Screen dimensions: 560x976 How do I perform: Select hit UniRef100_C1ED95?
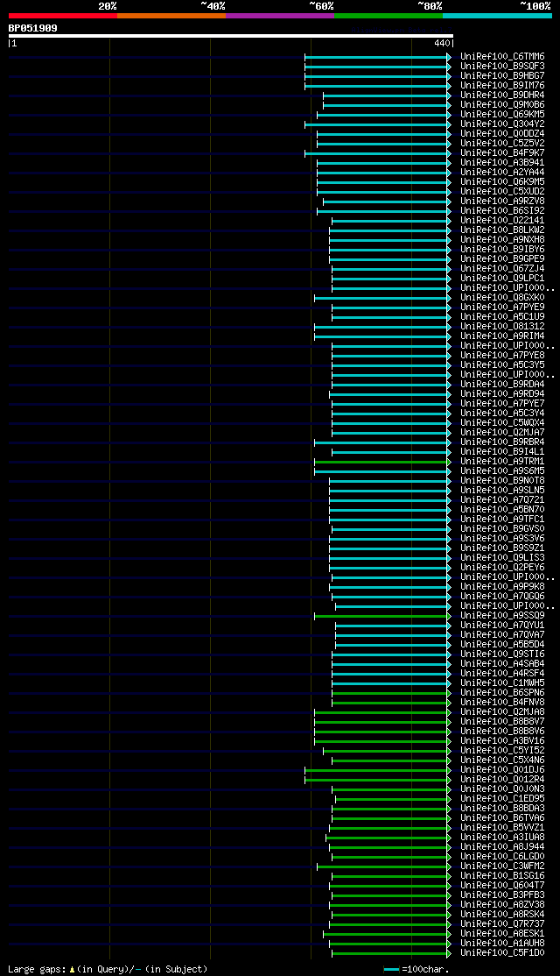point(503,799)
